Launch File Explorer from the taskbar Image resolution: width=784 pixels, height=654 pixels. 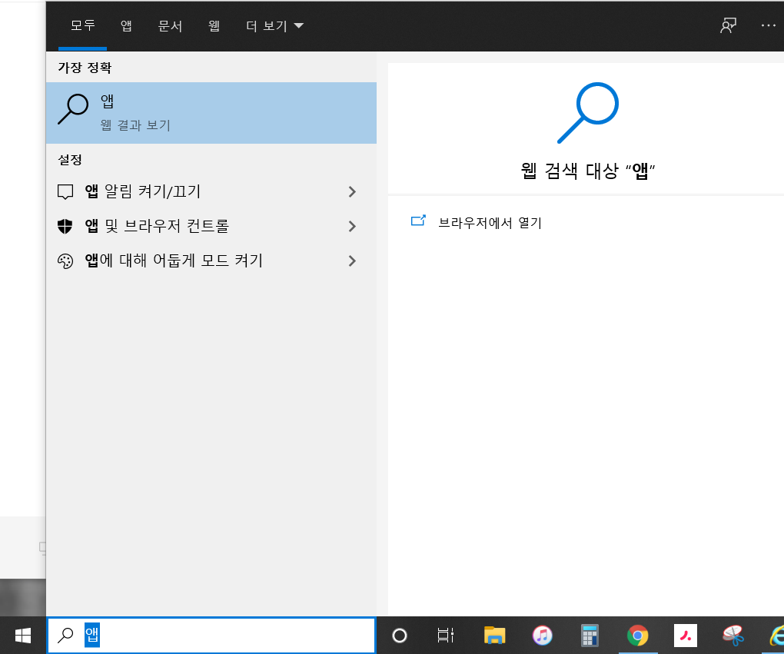494,636
